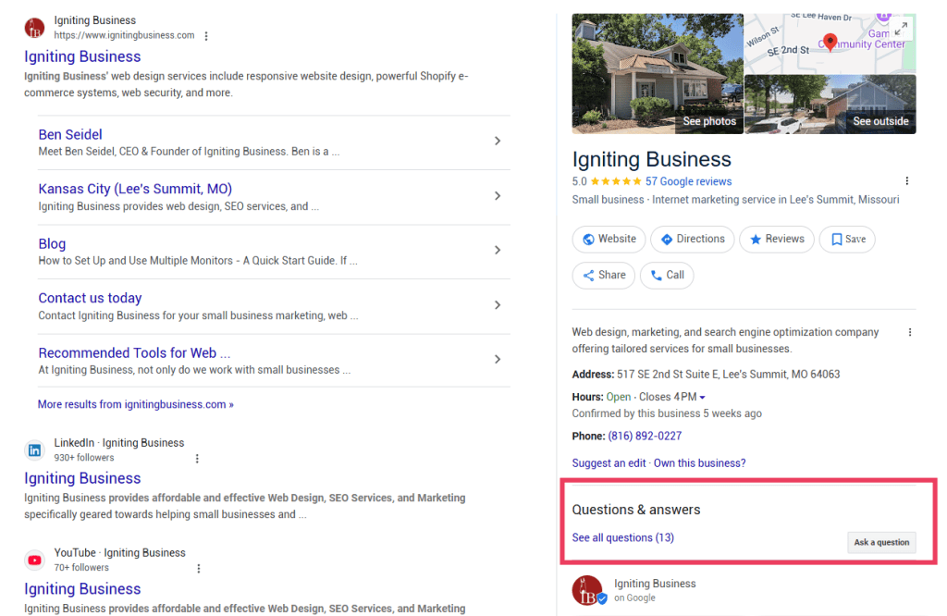Click the Ask a question button
947x616 pixels.
click(881, 542)
